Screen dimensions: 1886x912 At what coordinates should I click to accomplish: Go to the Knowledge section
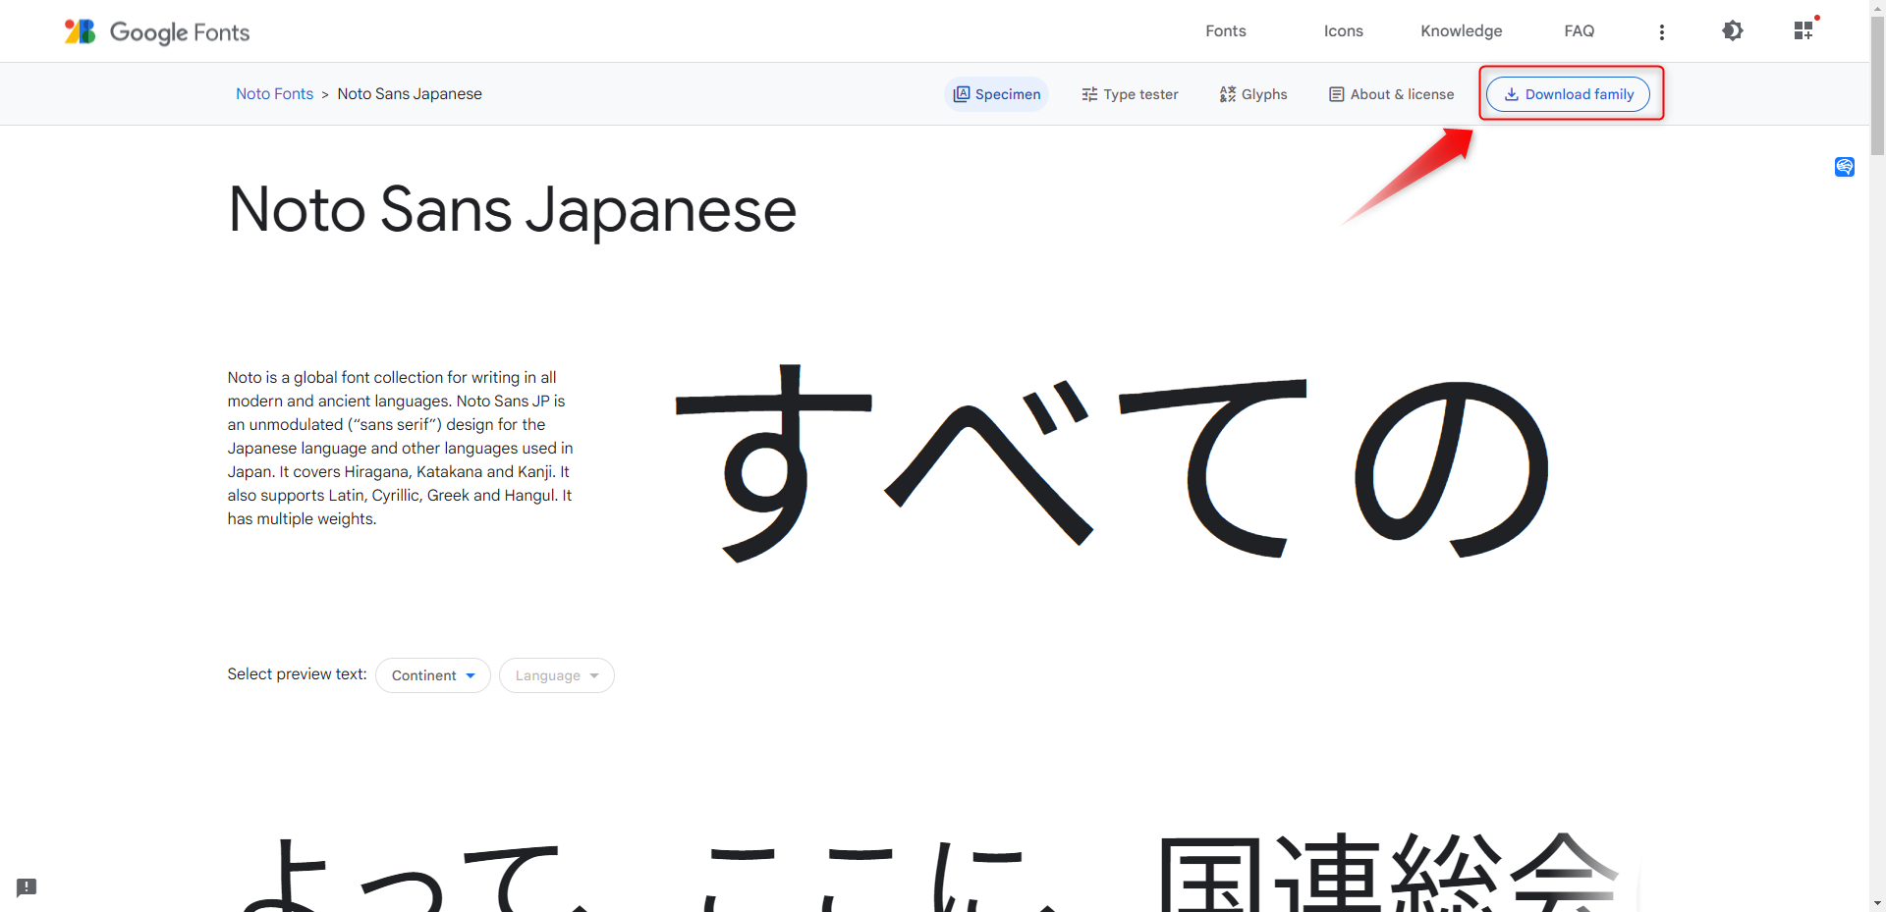tap(1461, 31)
